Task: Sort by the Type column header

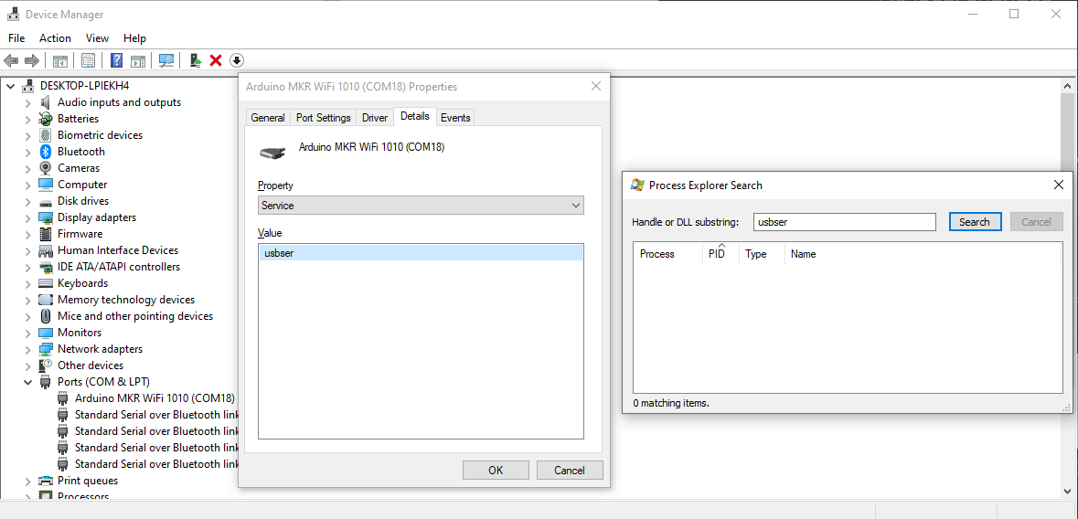Action: [x=762, y=254]
